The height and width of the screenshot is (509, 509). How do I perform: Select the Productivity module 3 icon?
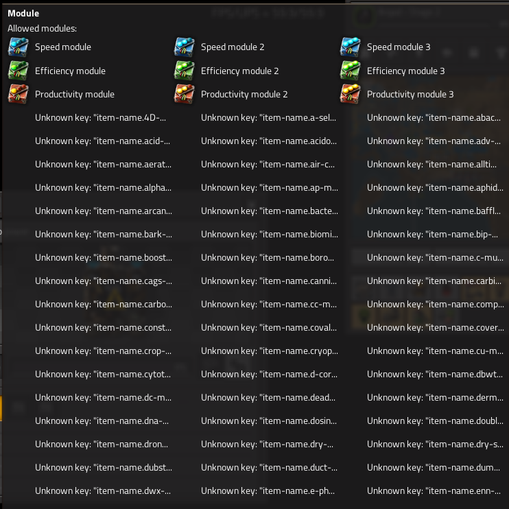(350, 94)
